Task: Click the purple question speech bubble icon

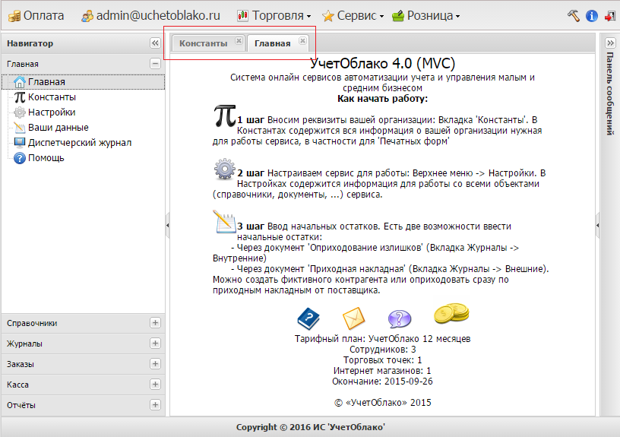Action: click(x=400, y=318)
